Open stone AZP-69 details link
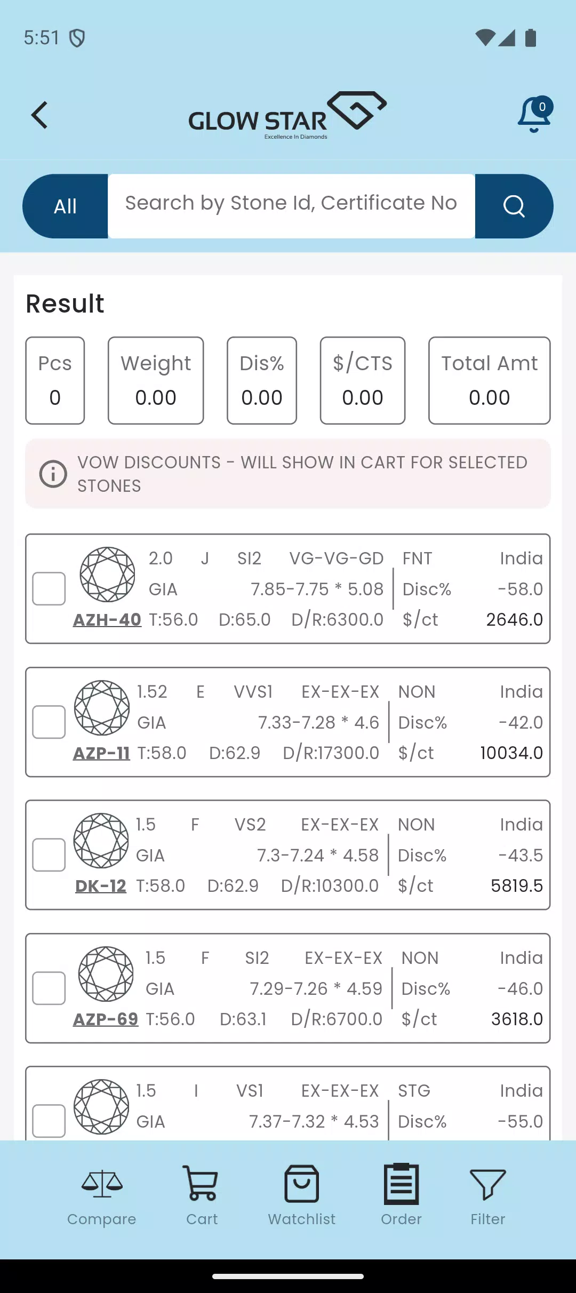The width and height of the screenshot is (576, 1293). pyautogui.click(x=106, y=1019)
